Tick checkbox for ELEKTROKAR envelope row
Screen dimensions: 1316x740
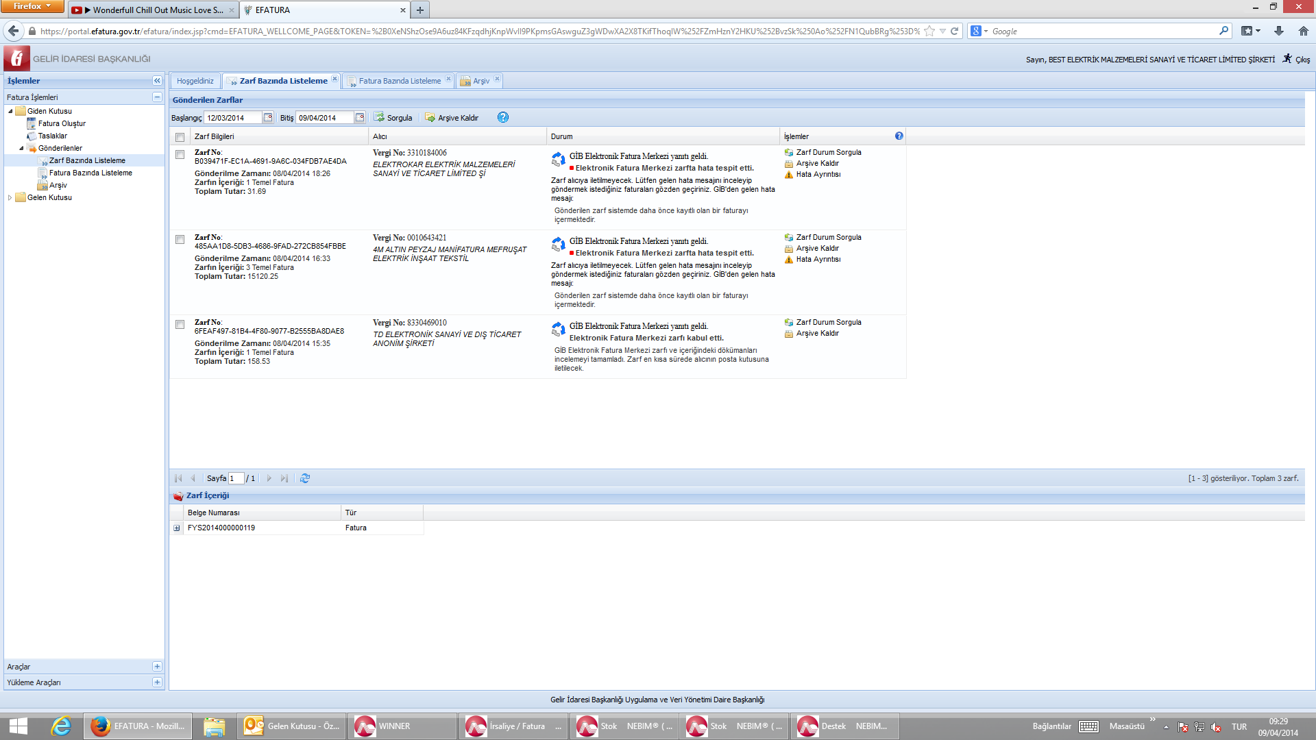coord(180,155)
